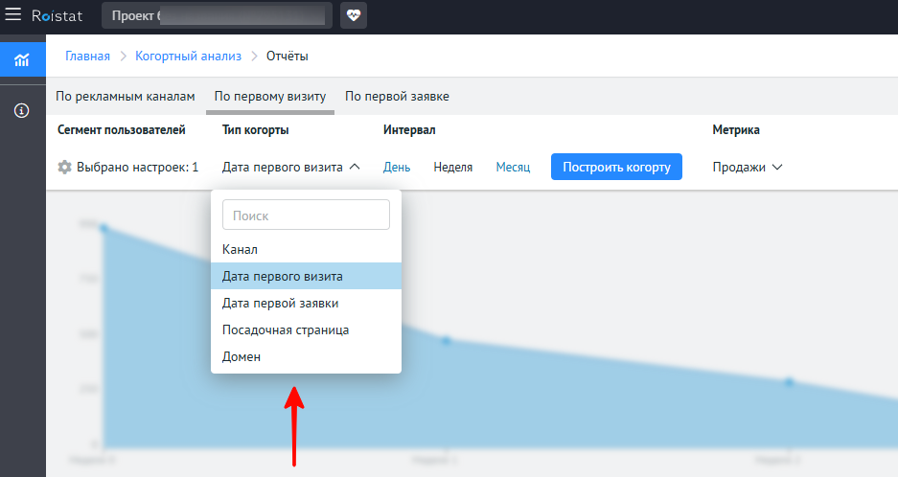Click the Поиск search field in dropdown
Viewport: 898px width, 477px height.
click(x=306, y=216)
